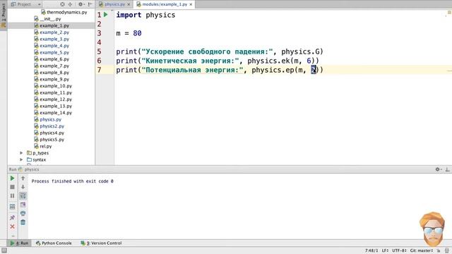Click line number 7 in the gutter
The height and width of the screenshot is (254, 452).
(x=99, y=70)
